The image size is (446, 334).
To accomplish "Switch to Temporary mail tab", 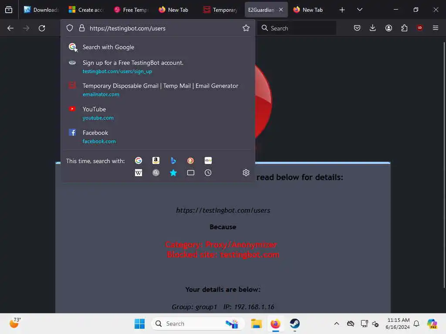I will [221, 10].
